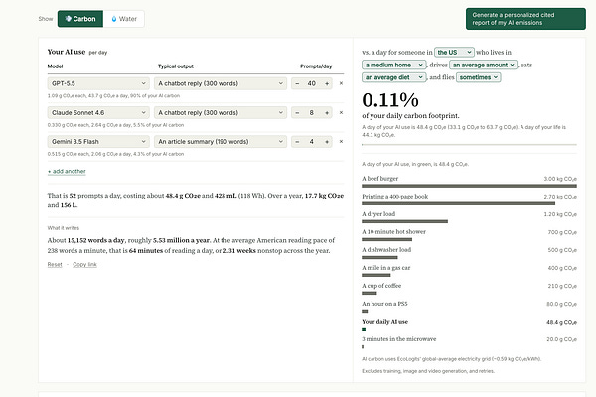Screen dimensions: 596x397
Task: Select the 'Your daily AI use' label
Action: coord(385,322)
